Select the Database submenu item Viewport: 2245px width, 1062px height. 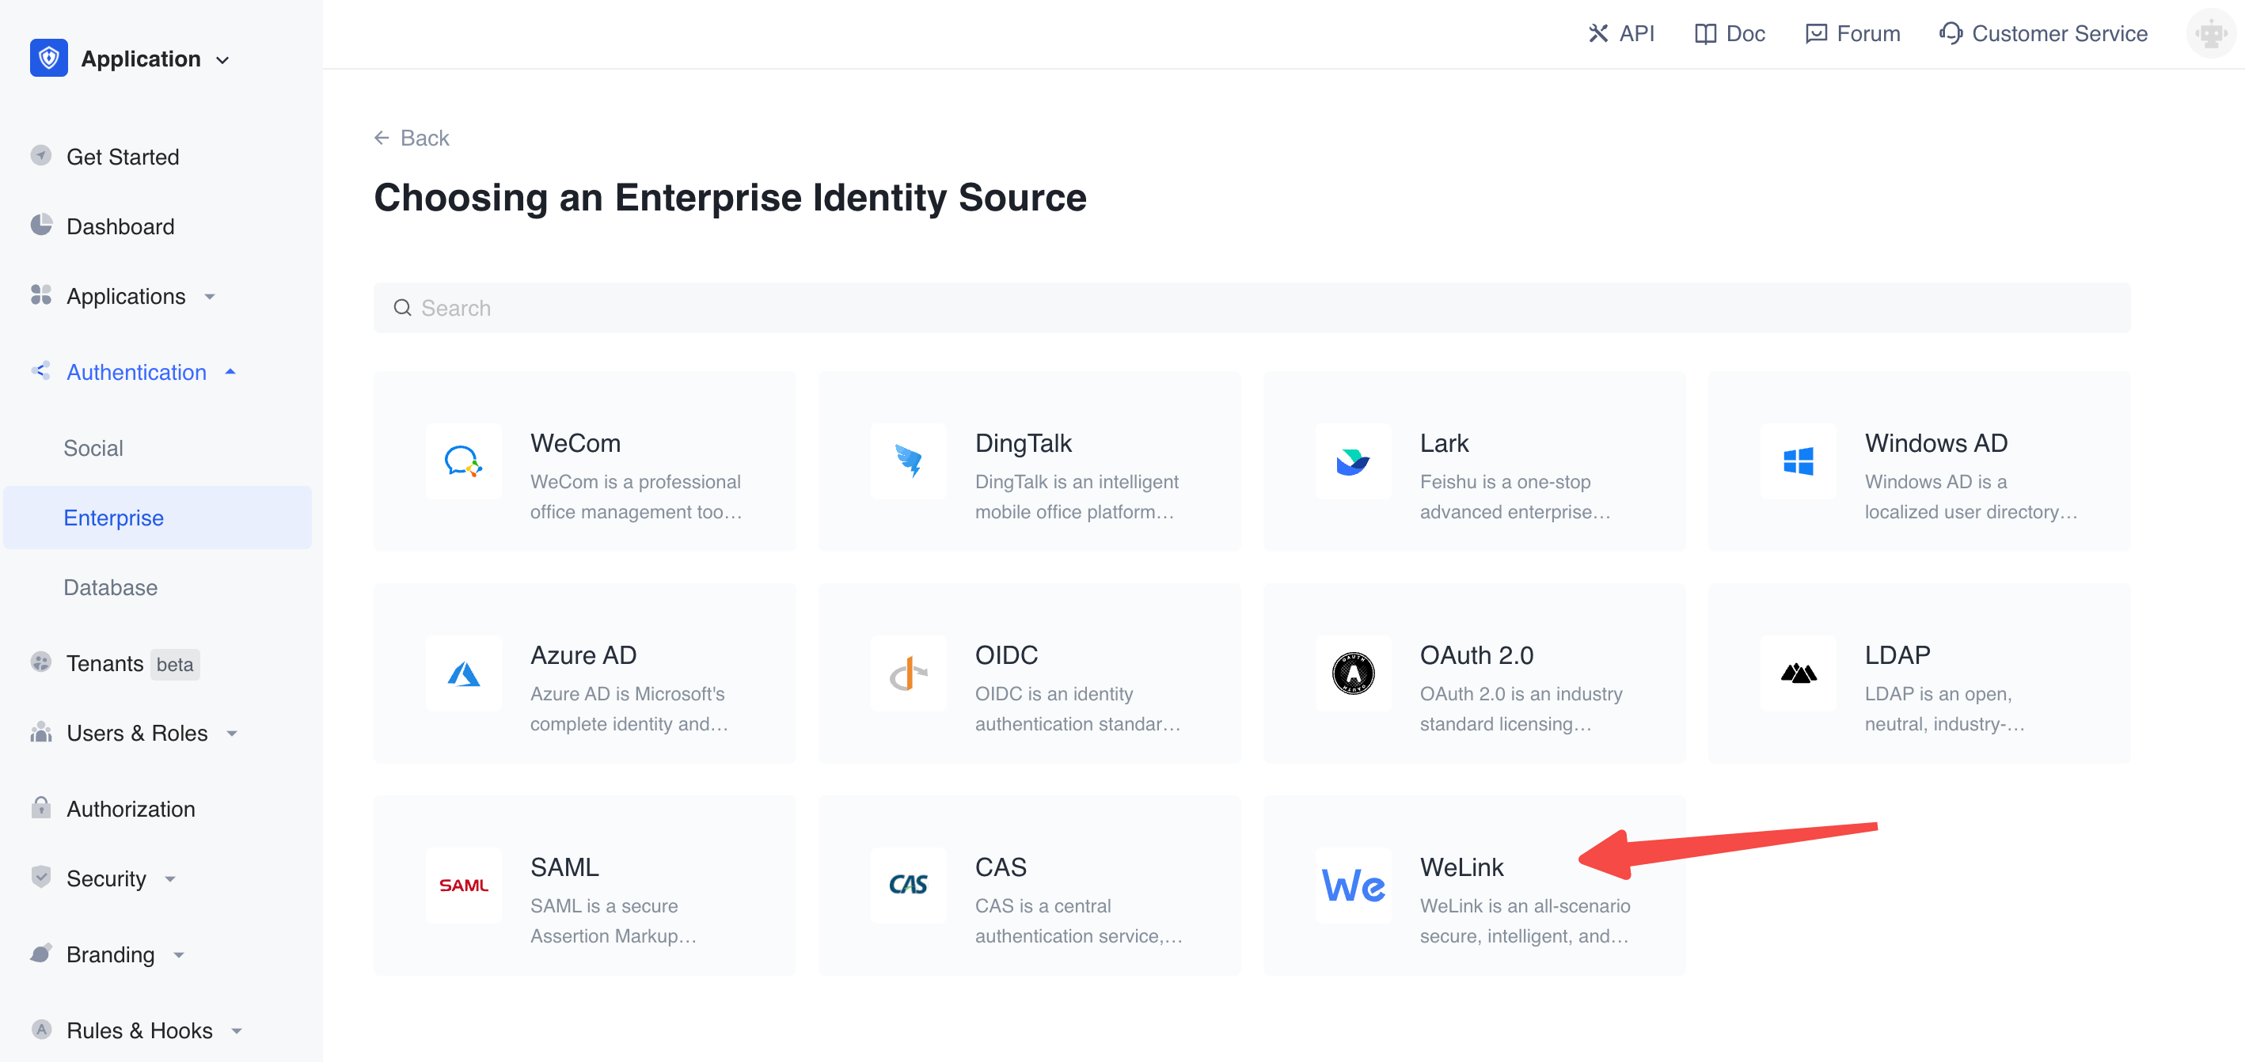[x=111, y=587]
